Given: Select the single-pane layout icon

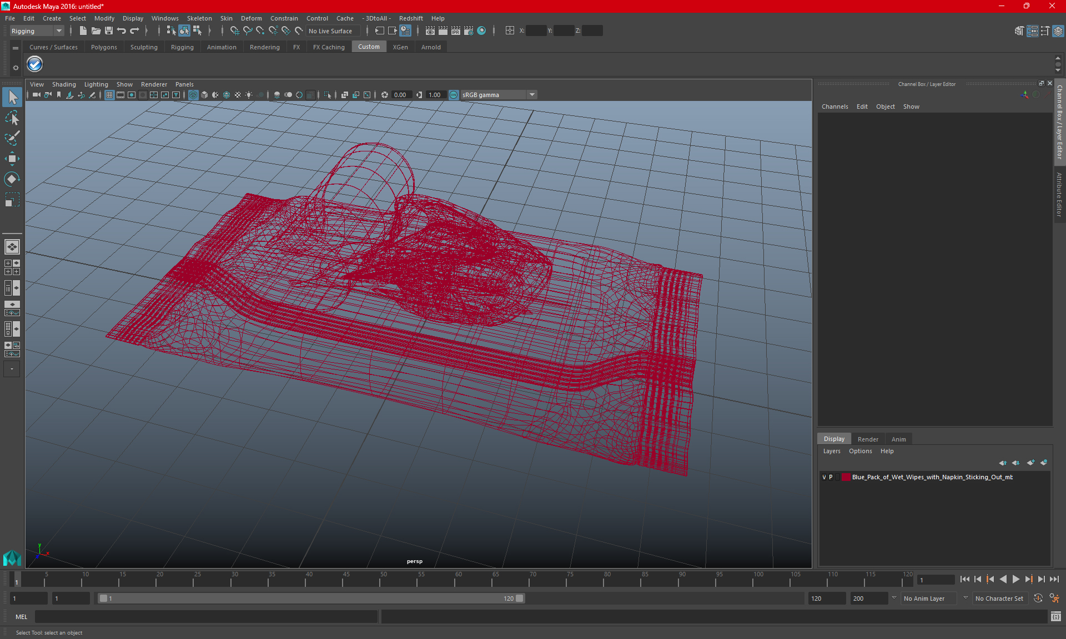Looking at the screenshot, I should 12,247.
